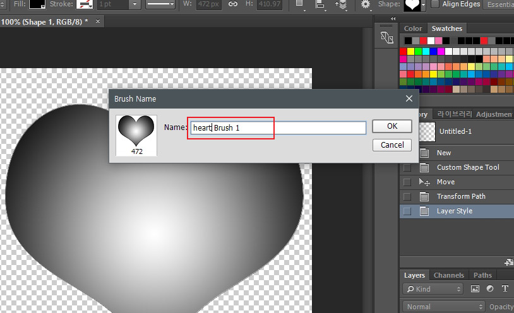Screen dimensions: 514x313
Task: Click the Move arrow icon in History
Action: 424,182
